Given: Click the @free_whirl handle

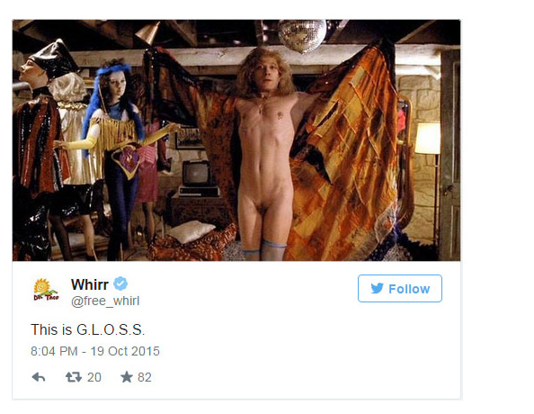Looking at the screenshot, I should pos(105,301).
